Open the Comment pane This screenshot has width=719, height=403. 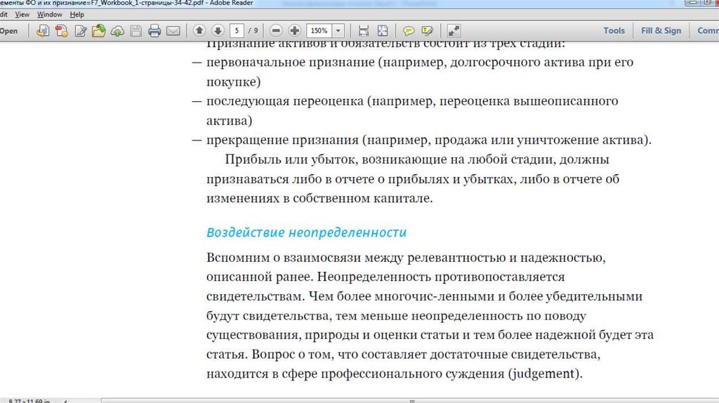point(708,30)
